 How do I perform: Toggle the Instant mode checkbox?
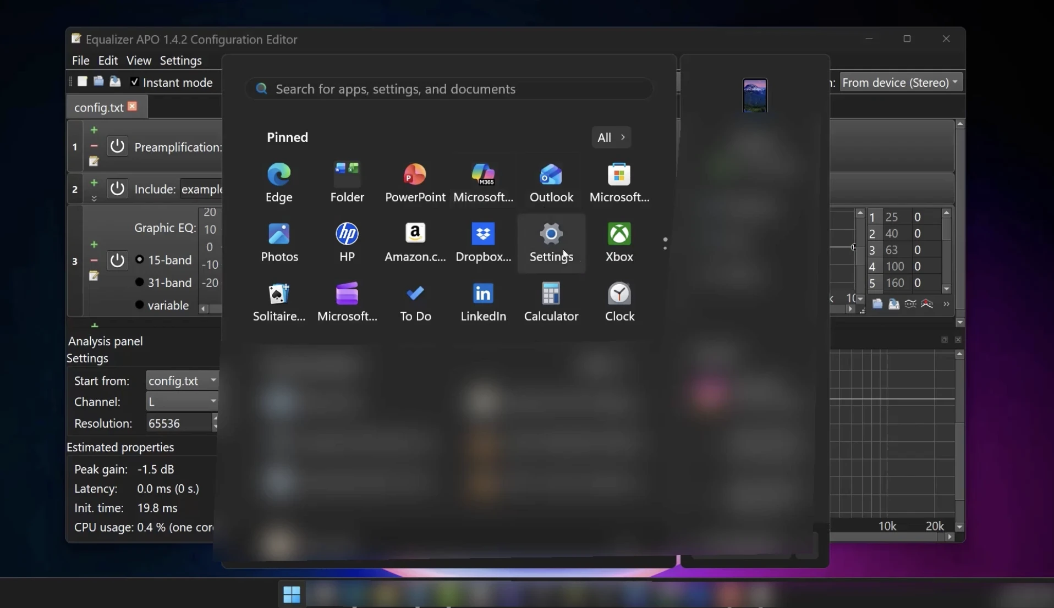pos(135,82)
